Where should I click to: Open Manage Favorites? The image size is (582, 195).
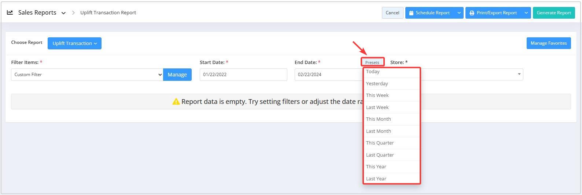click(x=549, y=43)
